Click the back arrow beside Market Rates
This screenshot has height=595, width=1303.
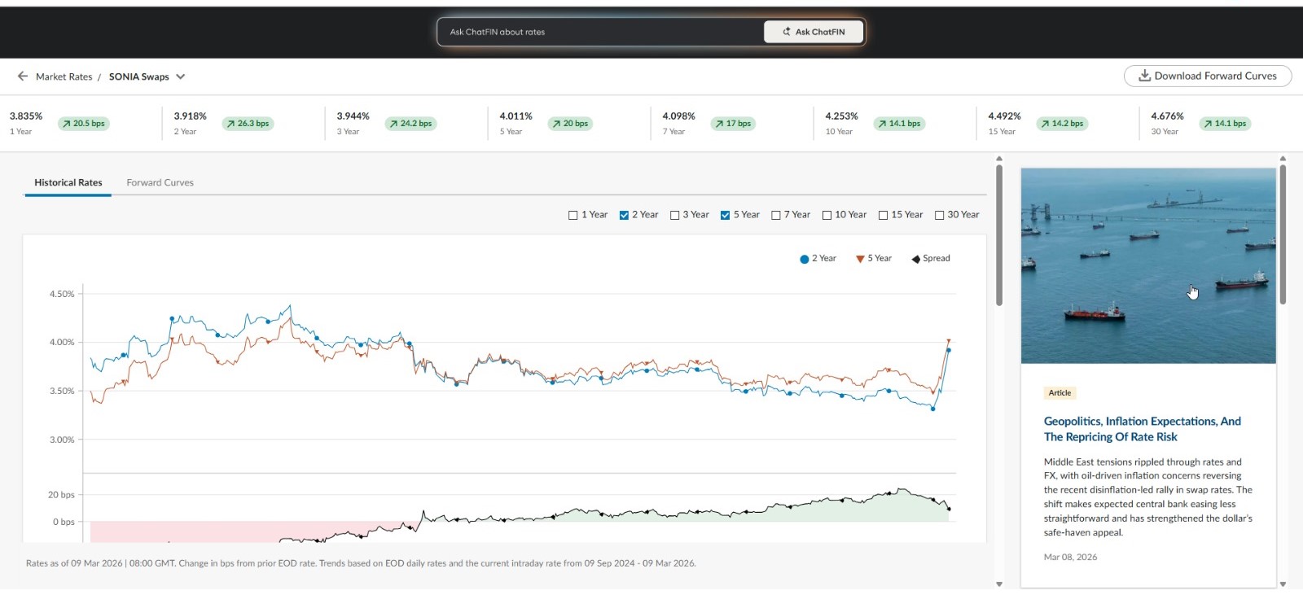(23, 77)
